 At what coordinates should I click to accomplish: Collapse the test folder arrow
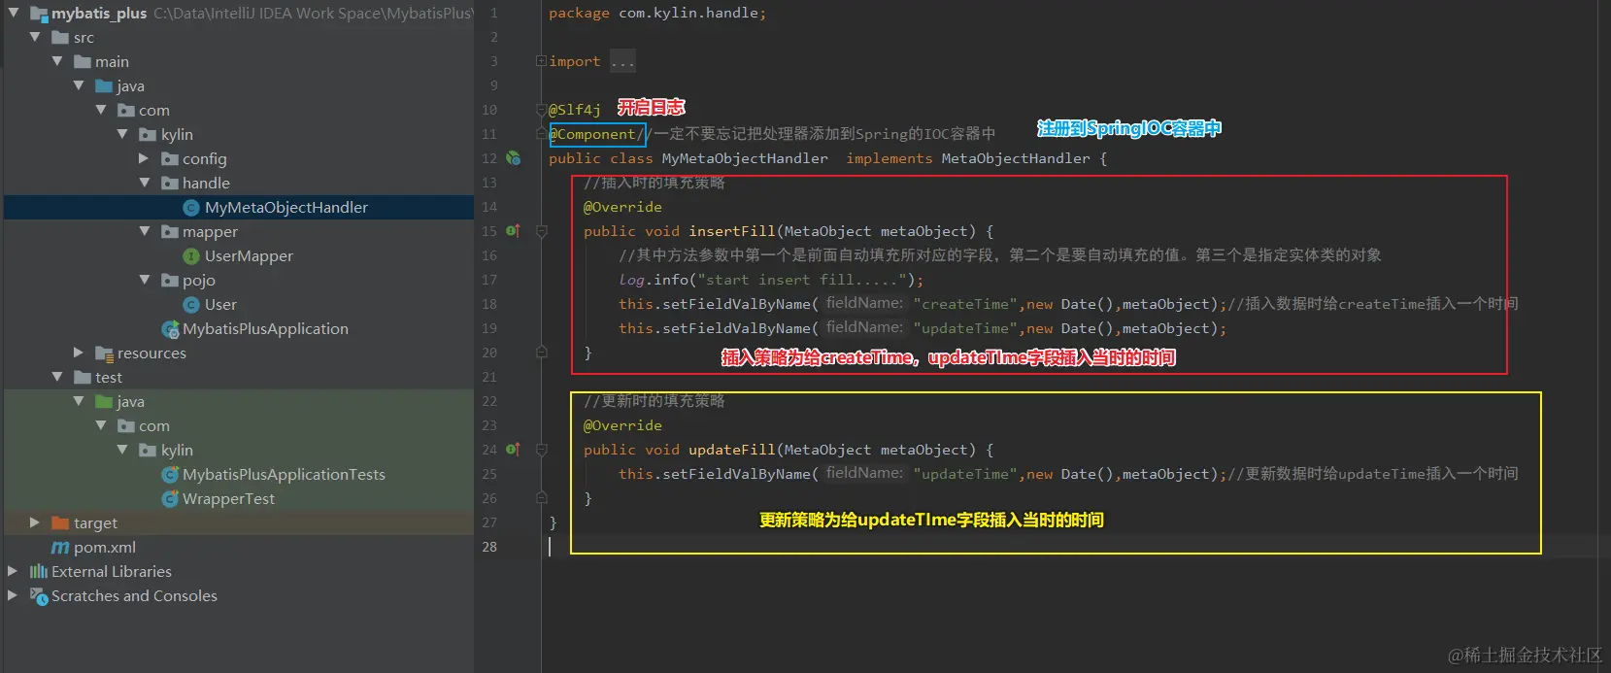pos(57,377)
